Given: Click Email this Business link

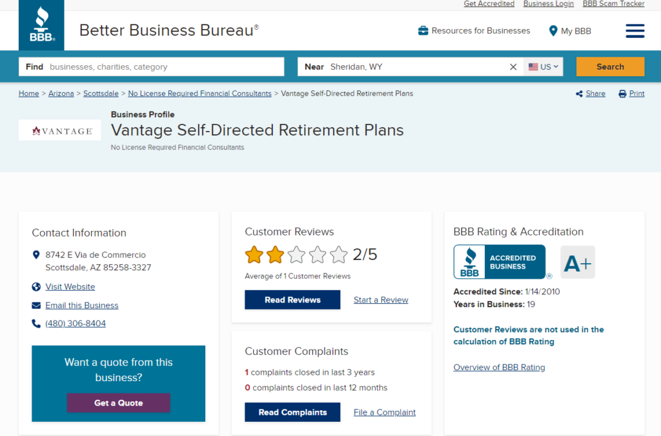Looking at the screenshot, I should click(82, 306).
